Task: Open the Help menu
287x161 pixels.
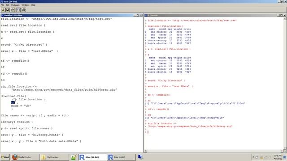Action: (x=33, y=5)
